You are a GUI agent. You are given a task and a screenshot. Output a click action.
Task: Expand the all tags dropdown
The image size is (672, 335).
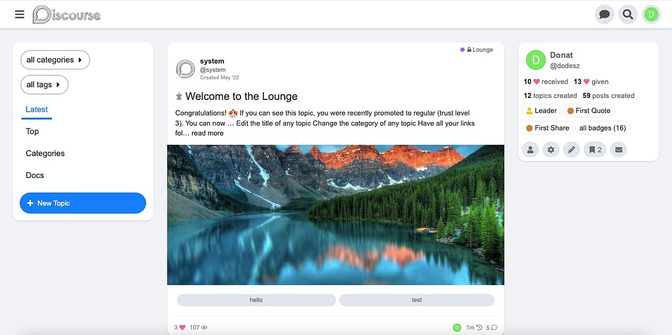point(45,85)
